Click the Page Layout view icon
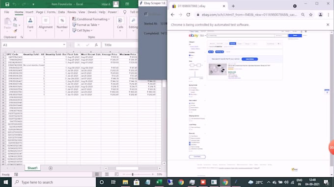The height and width of the screenshot is (187, 334). tap(107, 174)
